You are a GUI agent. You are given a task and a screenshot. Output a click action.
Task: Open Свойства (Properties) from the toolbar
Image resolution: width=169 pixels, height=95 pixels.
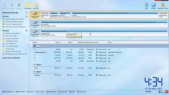(x=36, y=6)
